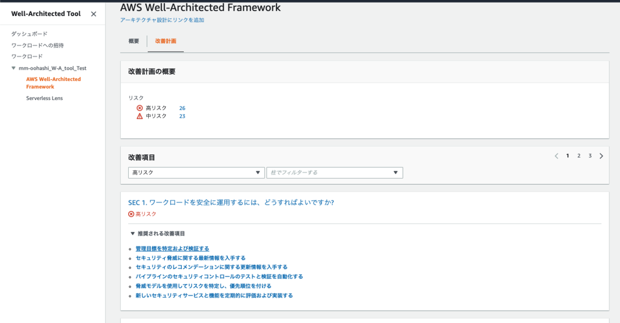The width and height of the screenshot is (620, 323).
Task: Go to next page with right chevron
Action: pos(601,156)
